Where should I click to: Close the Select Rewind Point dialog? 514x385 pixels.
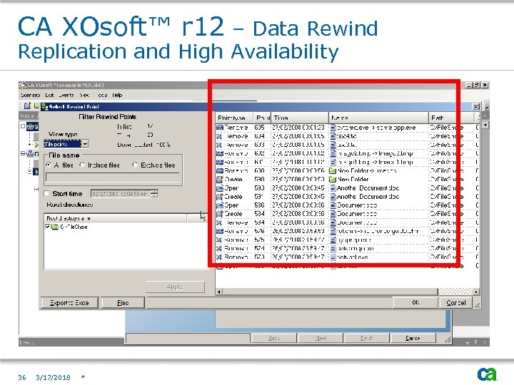[x=475, y=106]
